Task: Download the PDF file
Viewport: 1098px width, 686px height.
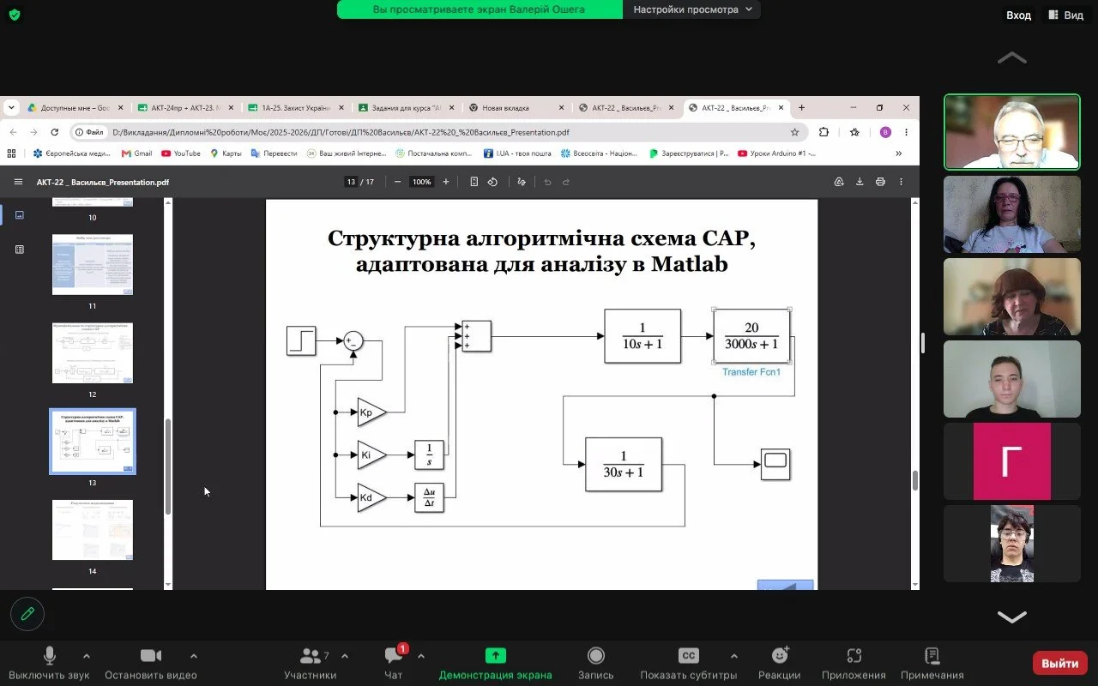Action: [x=860, y=182]
